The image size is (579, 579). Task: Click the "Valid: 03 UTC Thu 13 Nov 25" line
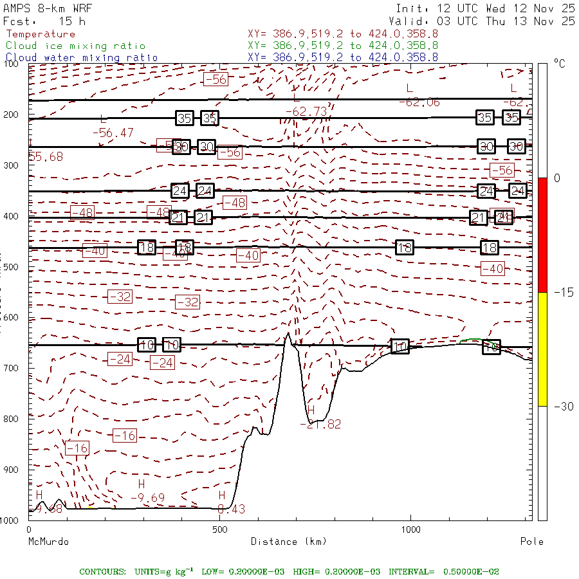coord(482,21)
